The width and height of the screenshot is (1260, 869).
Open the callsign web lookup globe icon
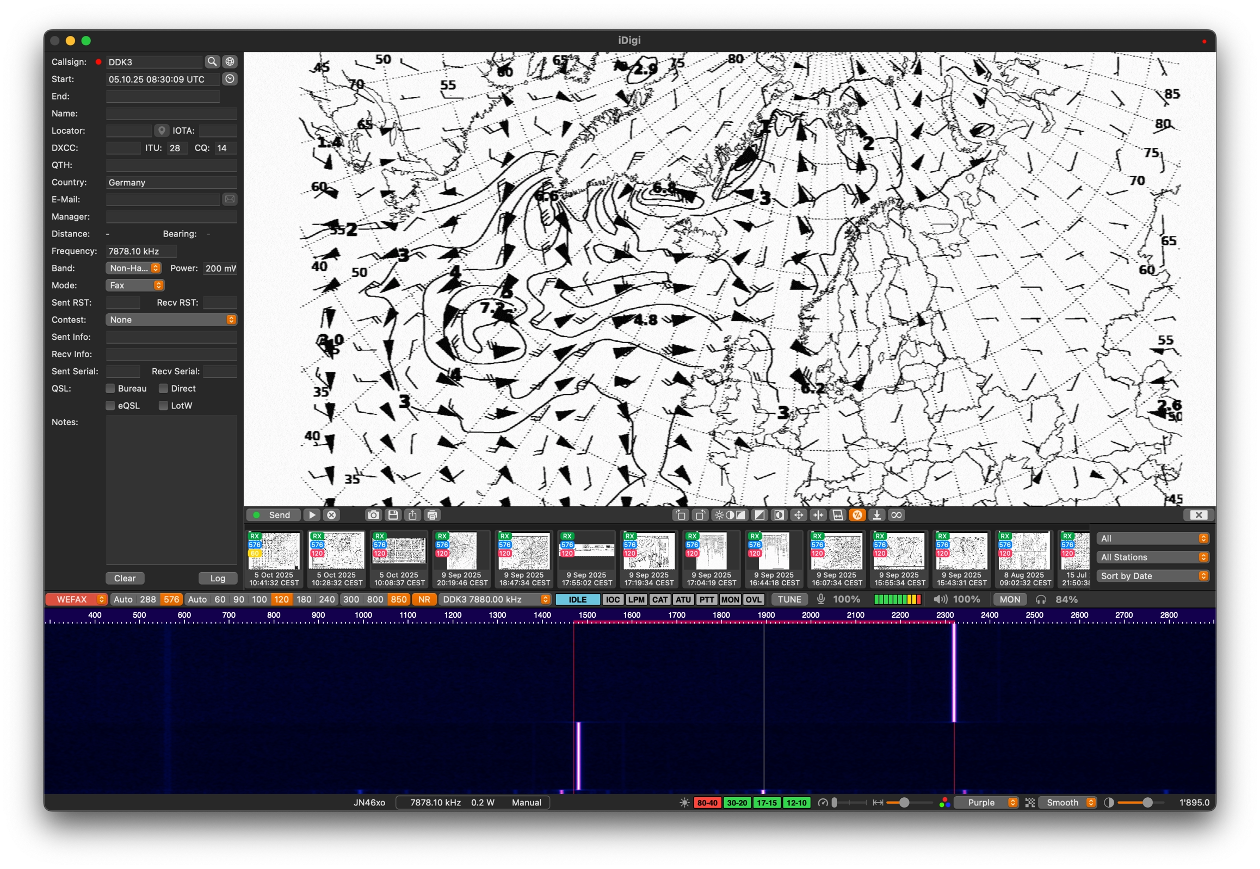(x=230, y=61)
